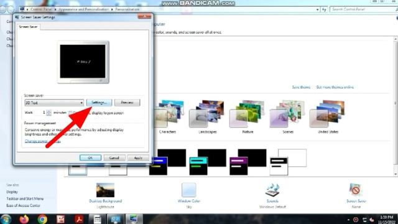Open Ease of Access Center link
398x224 pixels.
click(x=23, y=205)
